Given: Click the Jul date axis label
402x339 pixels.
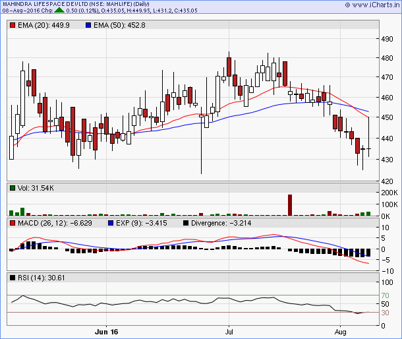Looking at the screenshot, I should pos(229,332).
